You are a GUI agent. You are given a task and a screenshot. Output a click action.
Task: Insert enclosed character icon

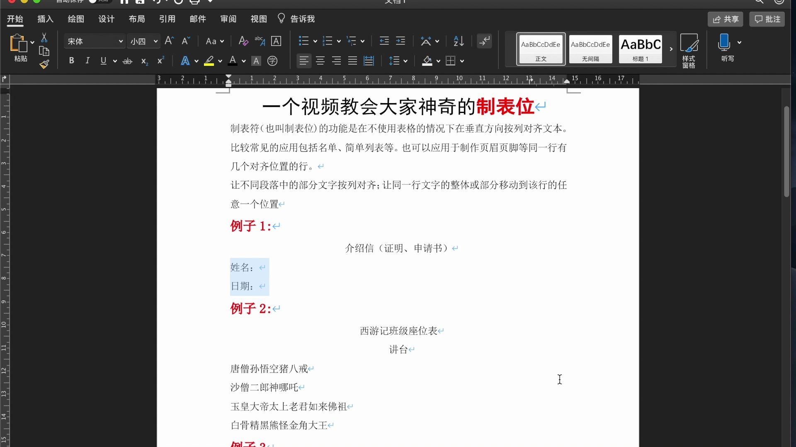coord(272,61)
